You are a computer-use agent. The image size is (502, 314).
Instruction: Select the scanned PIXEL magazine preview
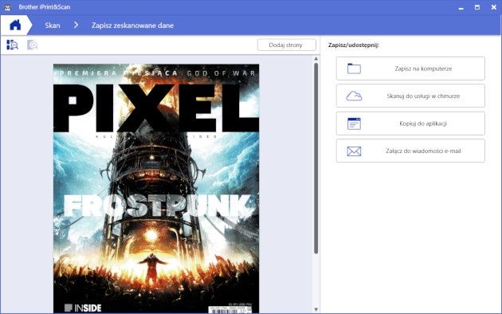(x=156, y=188)
